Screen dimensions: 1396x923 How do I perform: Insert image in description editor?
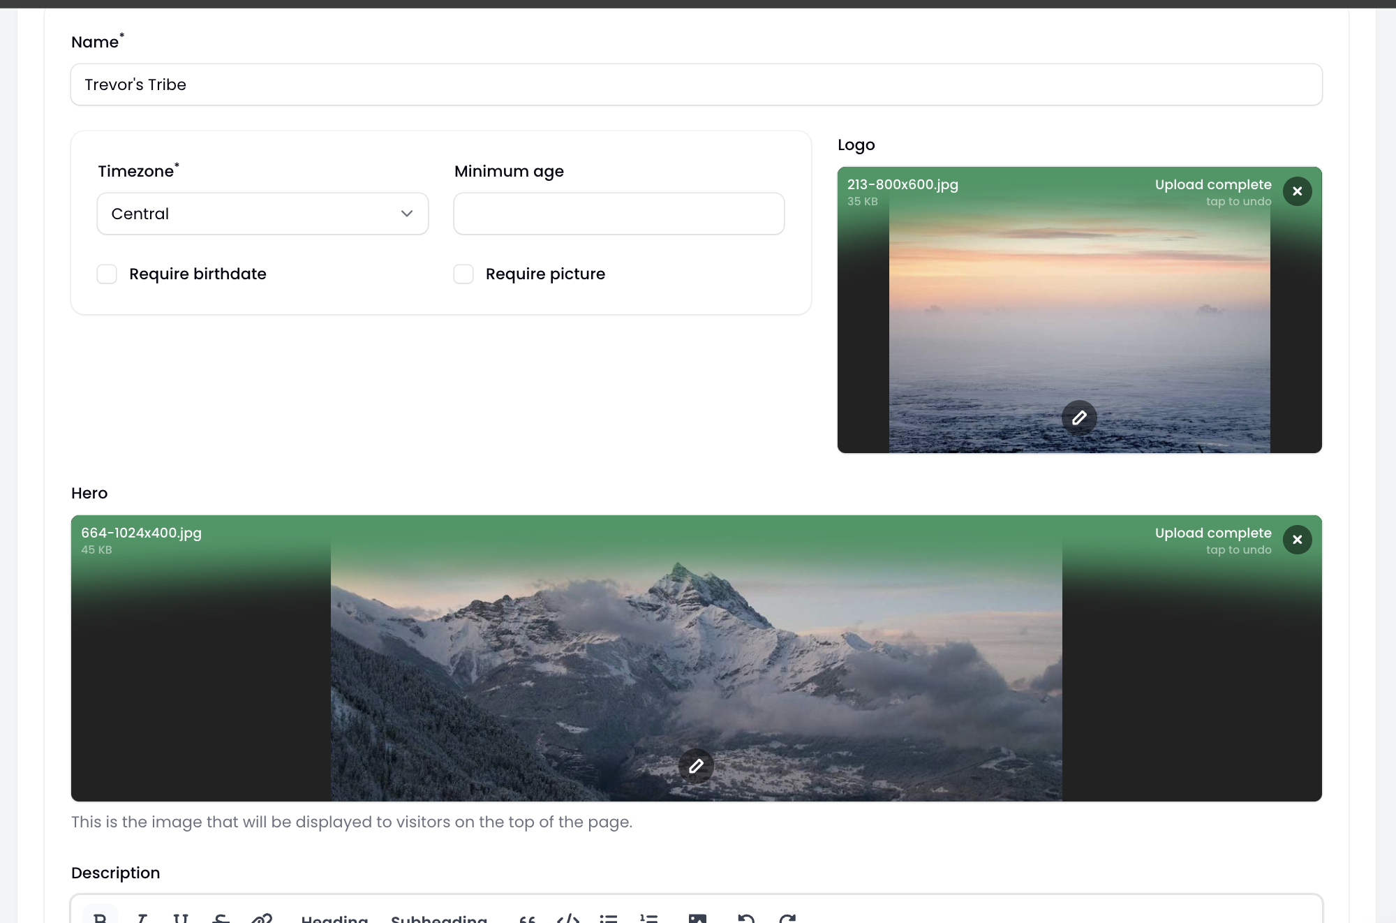coord(697,917)
